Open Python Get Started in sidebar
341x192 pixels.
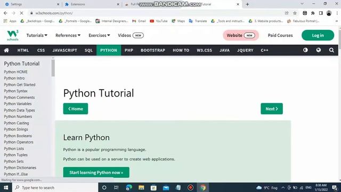pyautogui.click(x=20, y=85)
